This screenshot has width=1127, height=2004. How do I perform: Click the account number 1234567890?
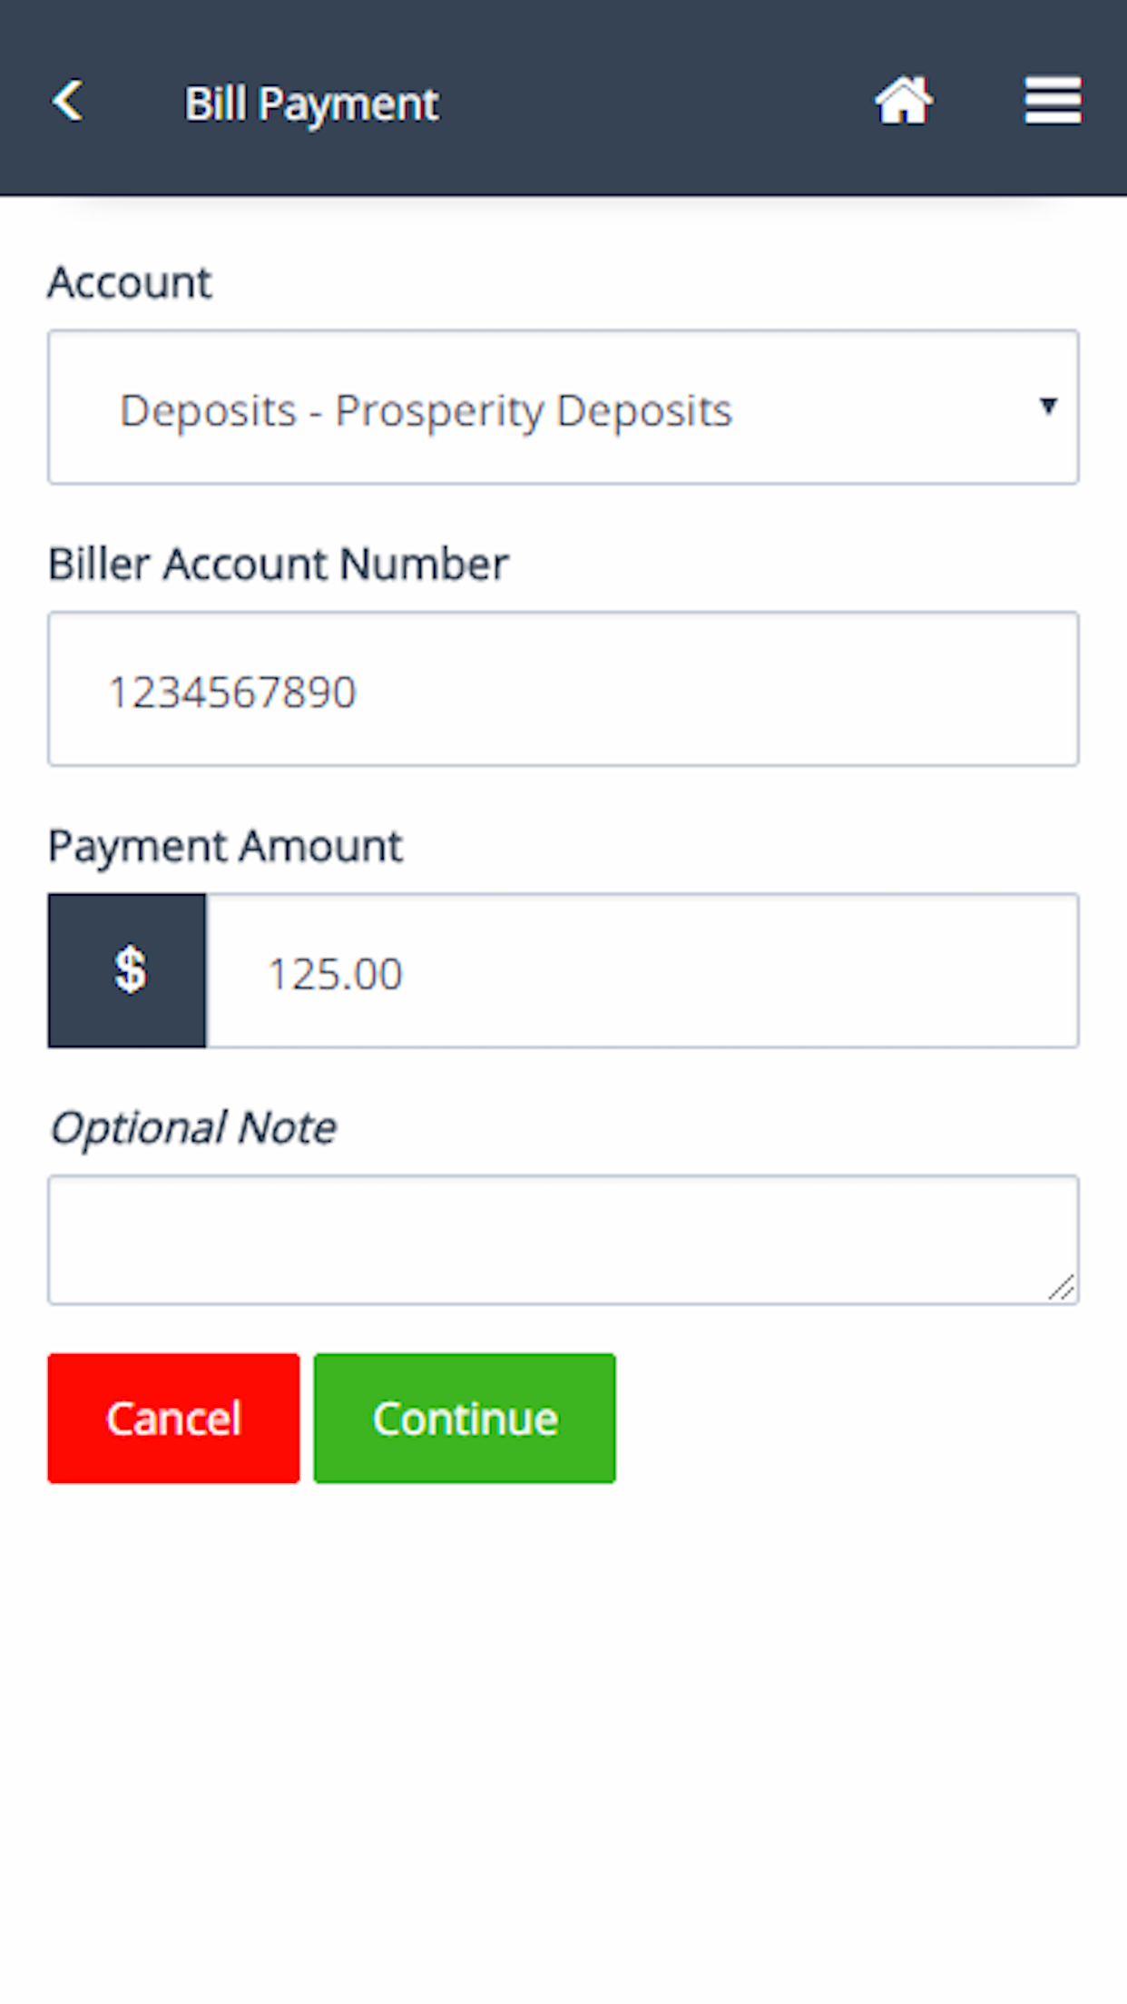click(x=232, y=692)
